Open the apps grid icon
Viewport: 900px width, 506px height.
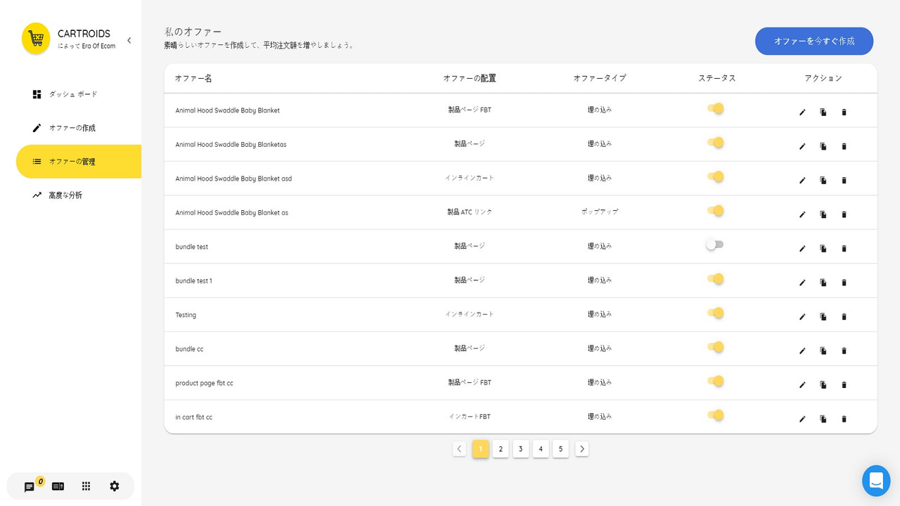point(86,486)
